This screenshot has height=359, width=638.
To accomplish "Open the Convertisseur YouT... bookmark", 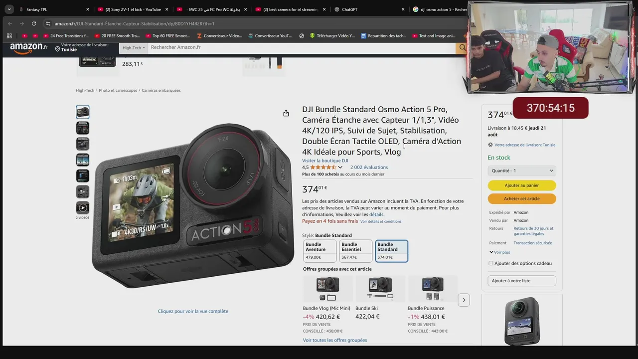I will coord(270,36).
